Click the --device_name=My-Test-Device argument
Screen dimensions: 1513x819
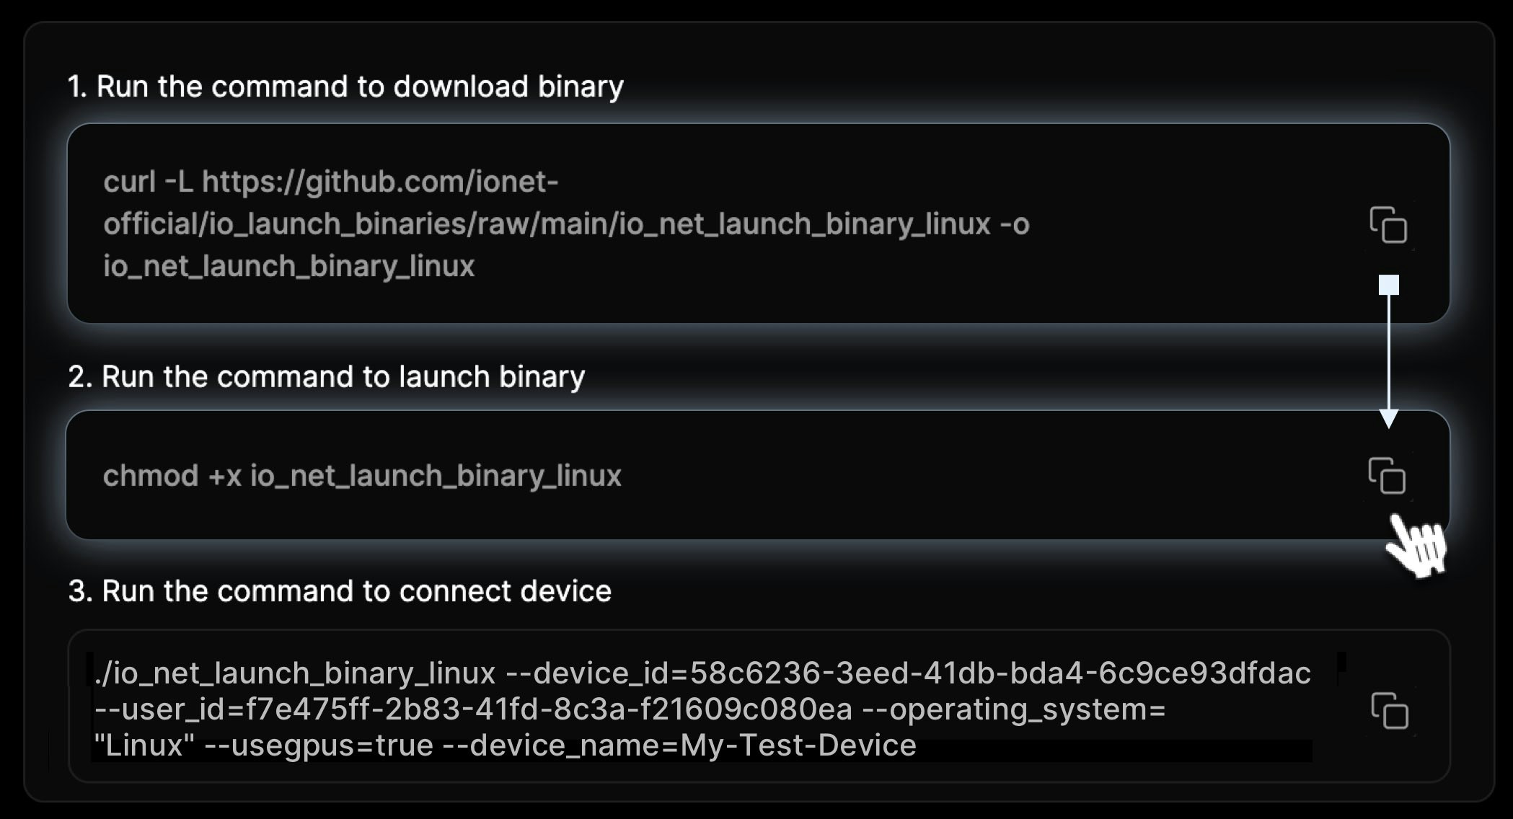click(679, 745)
